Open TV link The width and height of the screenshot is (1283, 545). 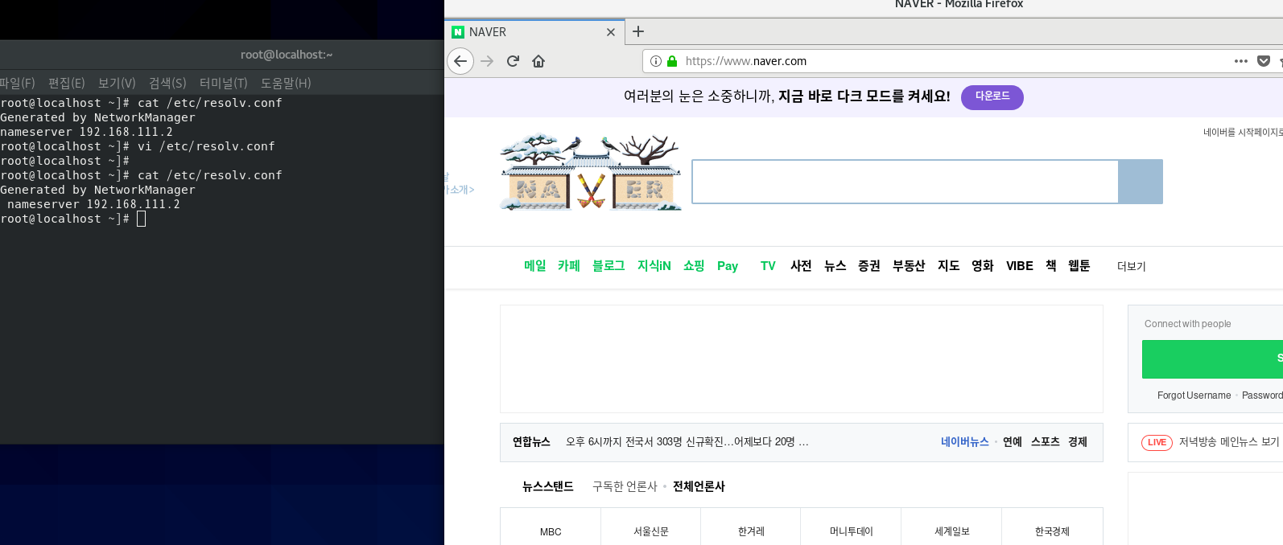pyautogui.click(x=768, y=266)
